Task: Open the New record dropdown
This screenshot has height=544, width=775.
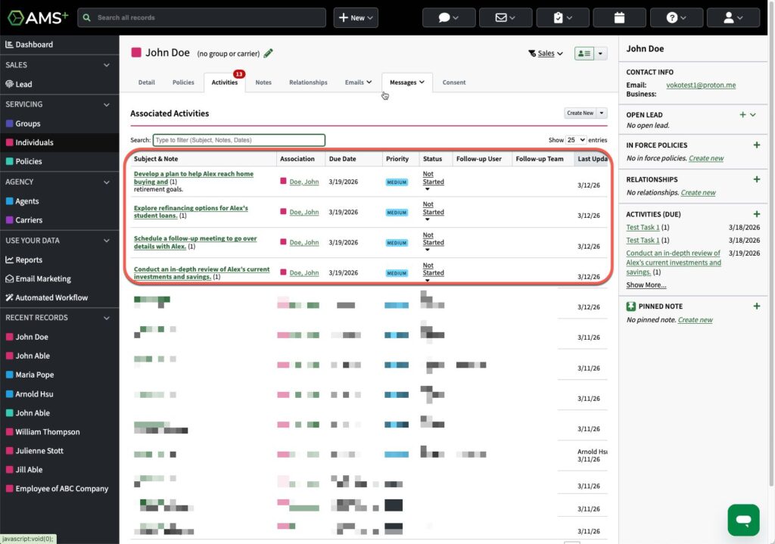Action: [x=356, y=17]
